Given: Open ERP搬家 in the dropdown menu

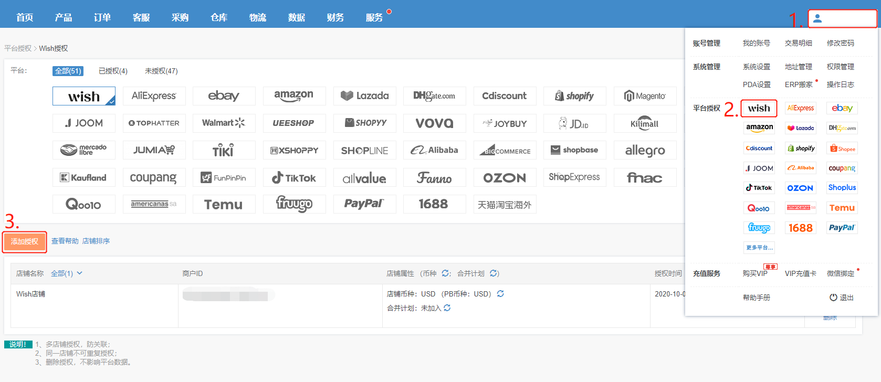Looking at the screenshot, I should (799, 84).
